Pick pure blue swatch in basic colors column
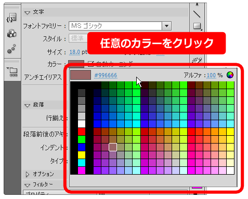 pos(82,147)
